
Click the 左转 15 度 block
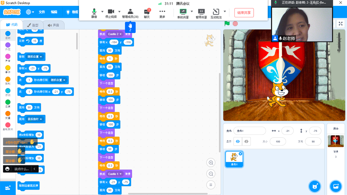(30, 41)
